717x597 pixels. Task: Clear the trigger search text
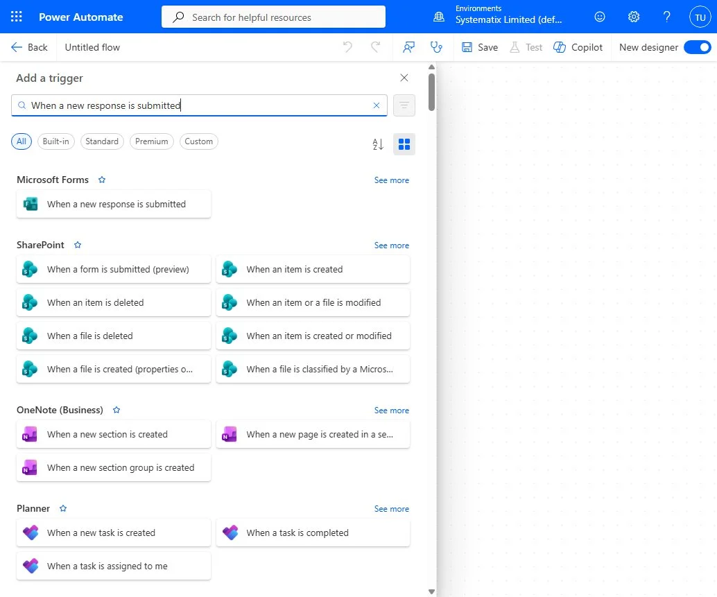click(x=377, y=105)
